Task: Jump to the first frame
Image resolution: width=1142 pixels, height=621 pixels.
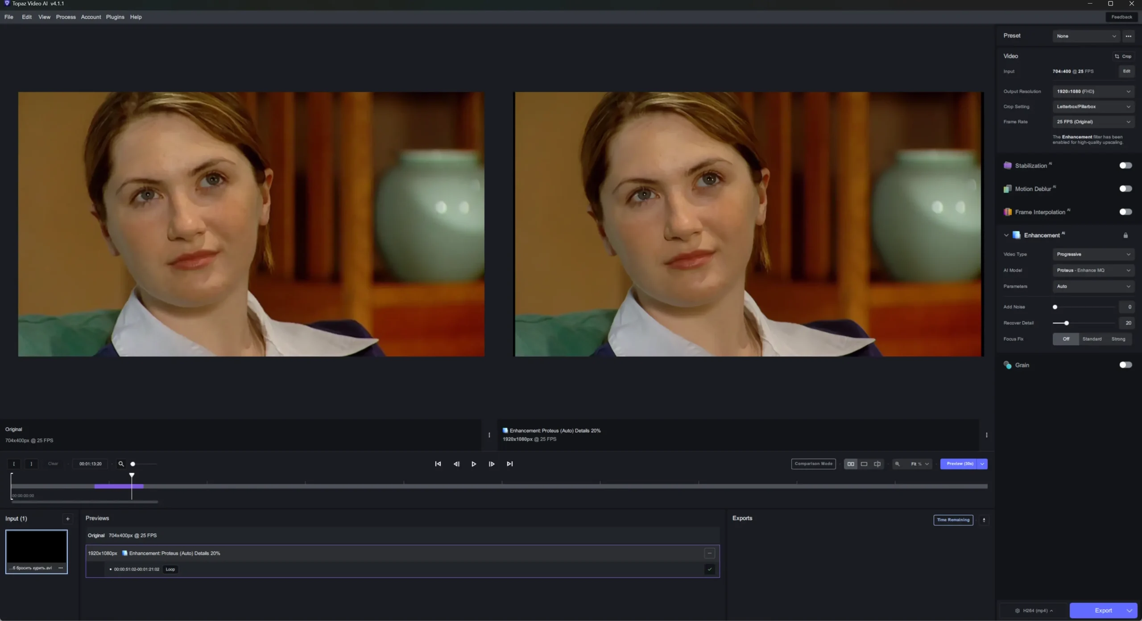Action: point(438,464)
